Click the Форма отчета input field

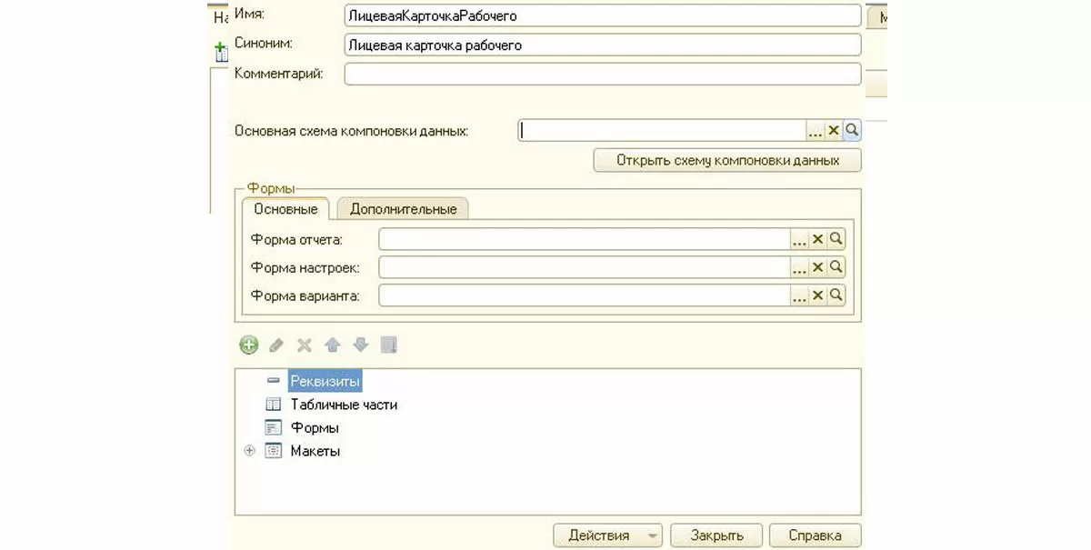585,239
